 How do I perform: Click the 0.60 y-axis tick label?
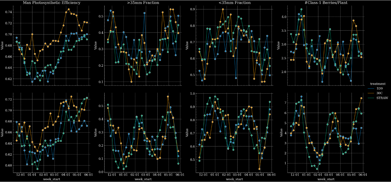(8, 166)
